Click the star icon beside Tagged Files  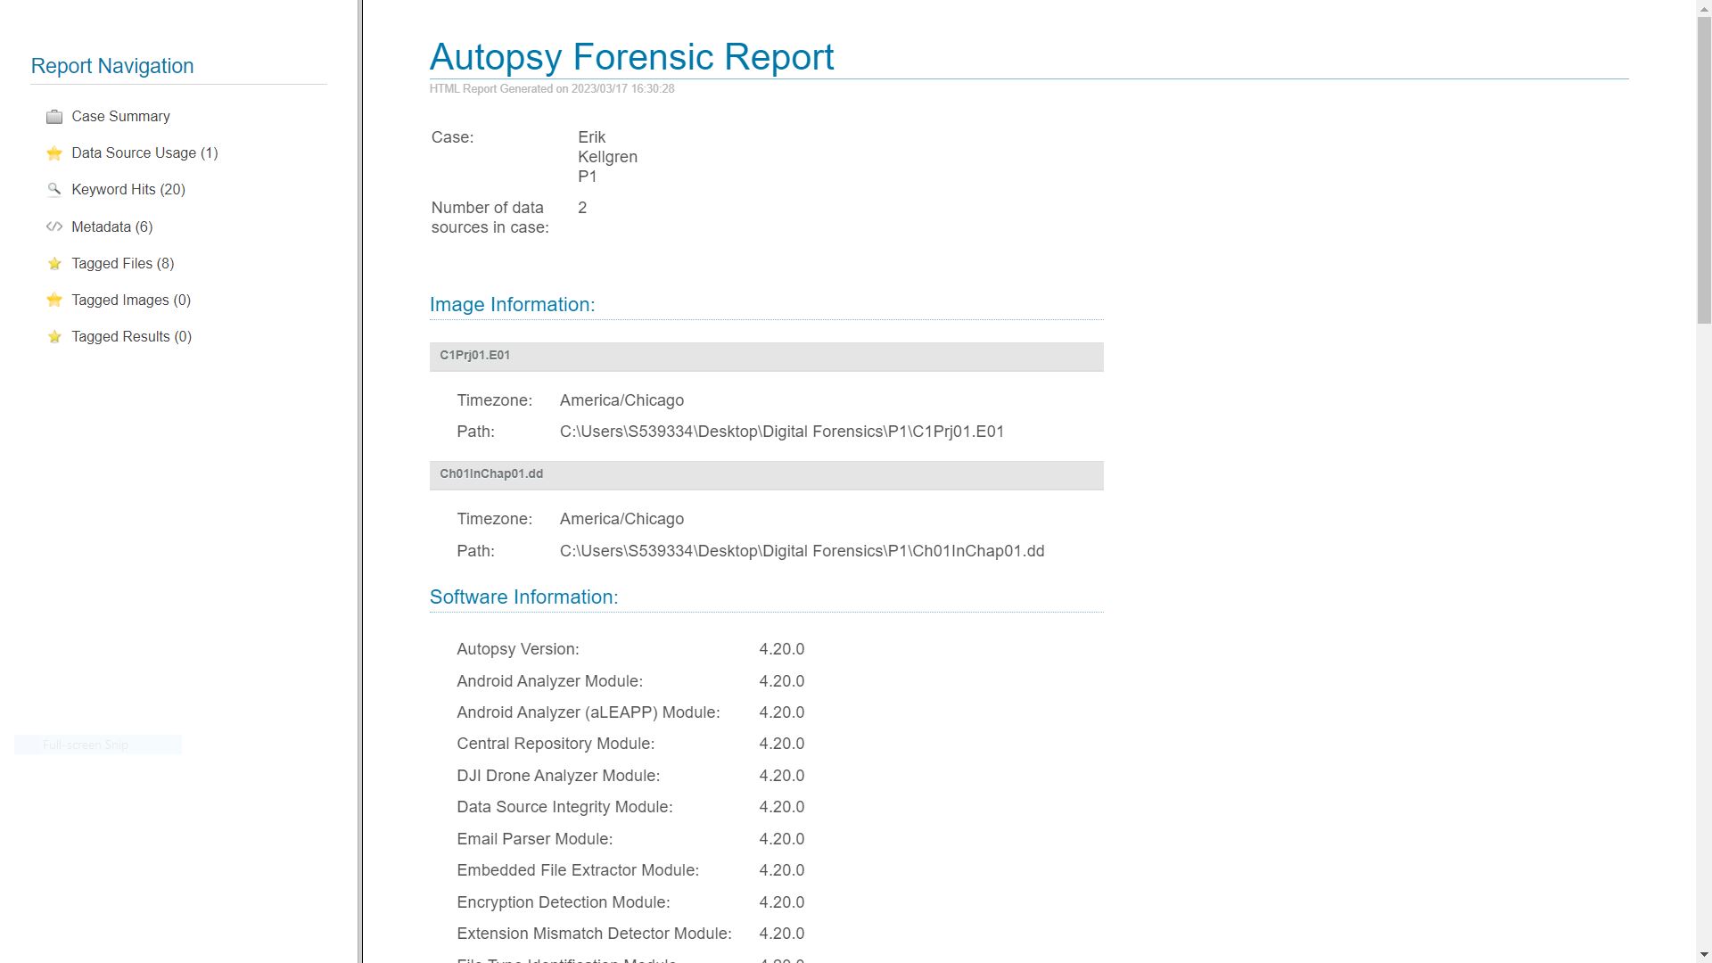coord(53,263)
